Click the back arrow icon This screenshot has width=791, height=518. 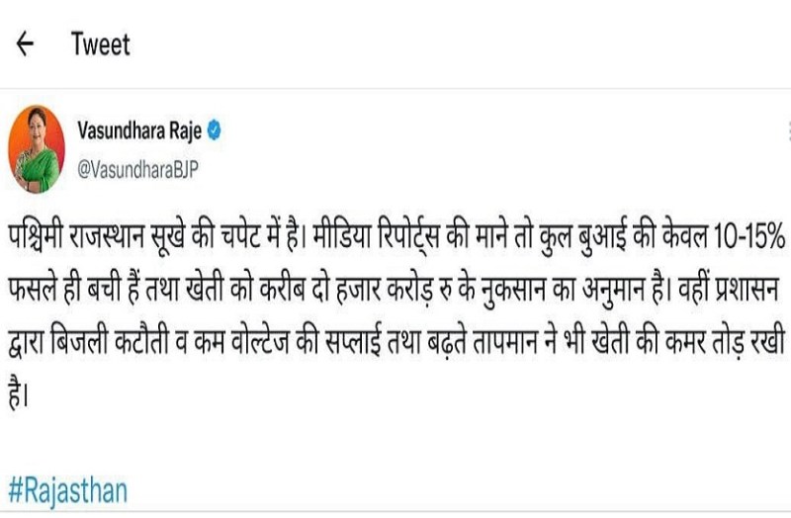(x=27, y=44)
